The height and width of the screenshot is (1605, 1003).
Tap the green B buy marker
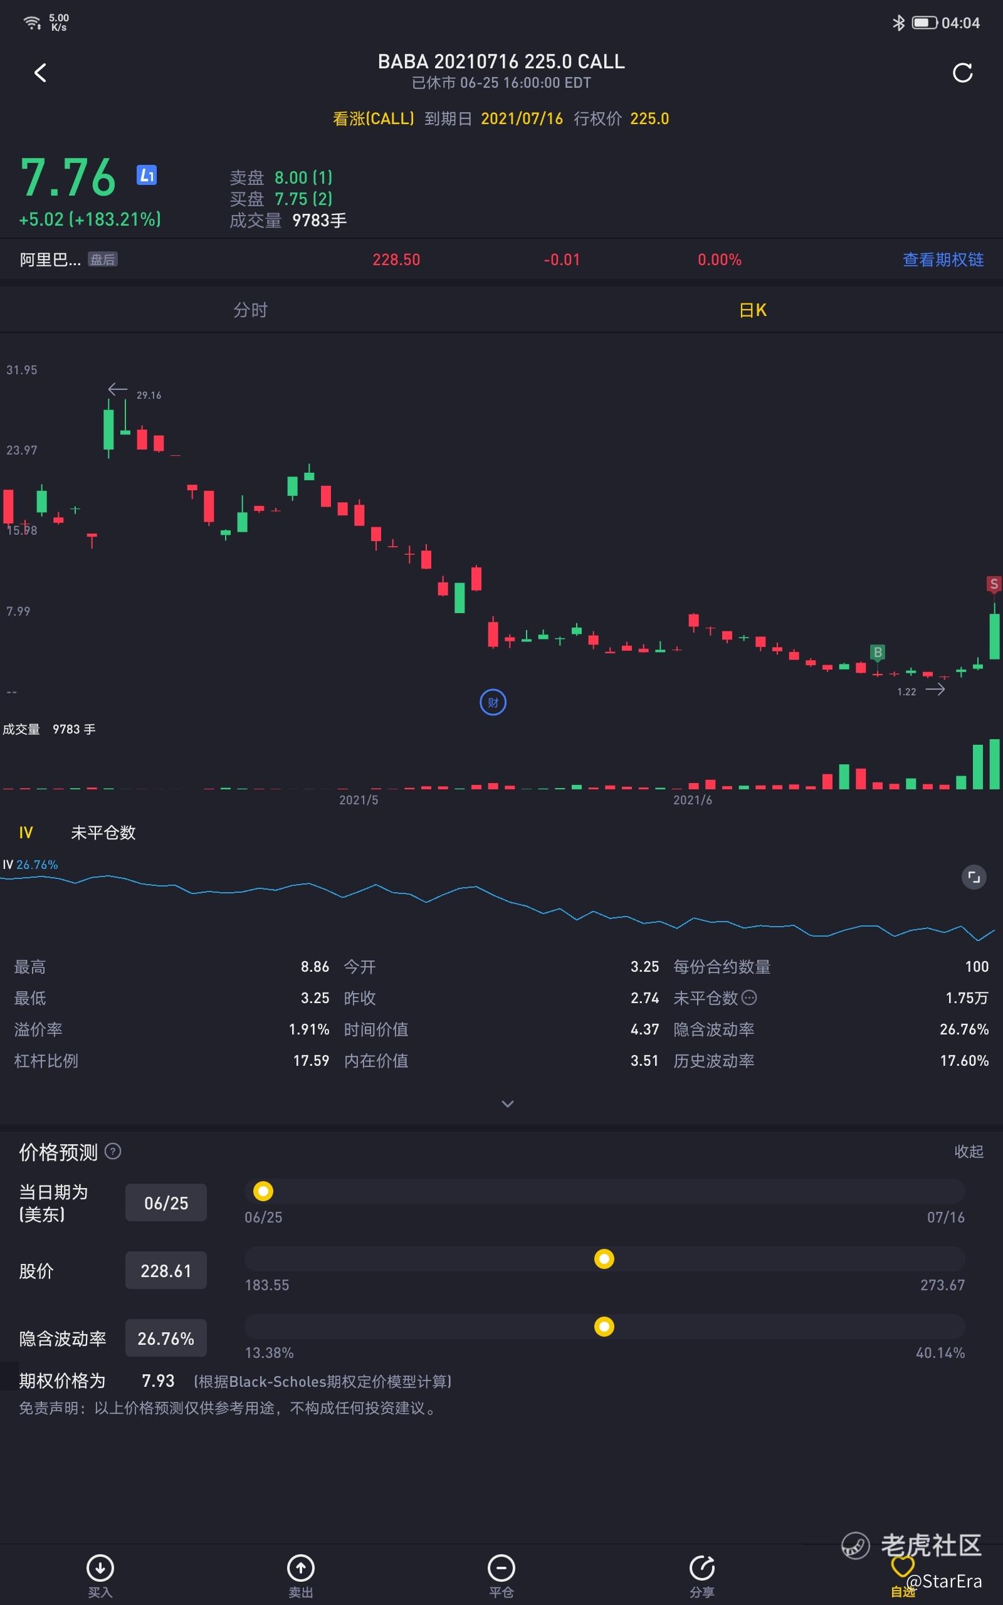coord(878,652)
